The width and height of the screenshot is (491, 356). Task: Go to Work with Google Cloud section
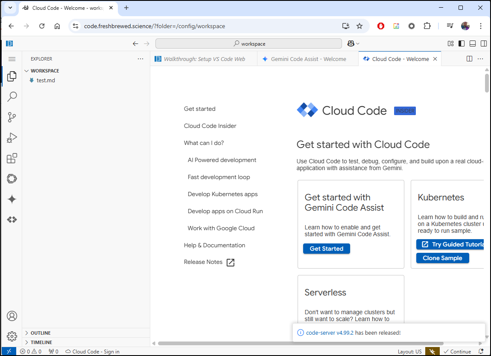point(221,228)
